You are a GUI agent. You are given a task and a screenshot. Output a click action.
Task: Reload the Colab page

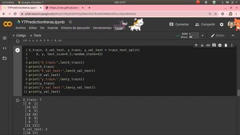tap(15, 14)
